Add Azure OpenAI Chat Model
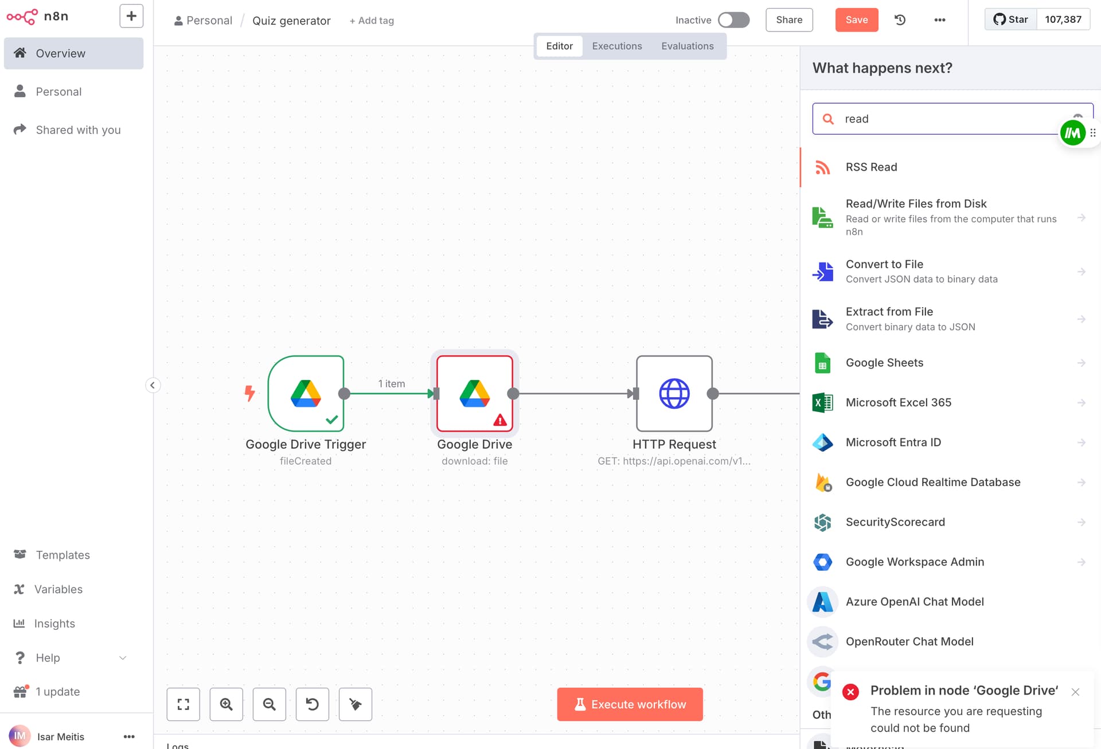 coord(951,602)
